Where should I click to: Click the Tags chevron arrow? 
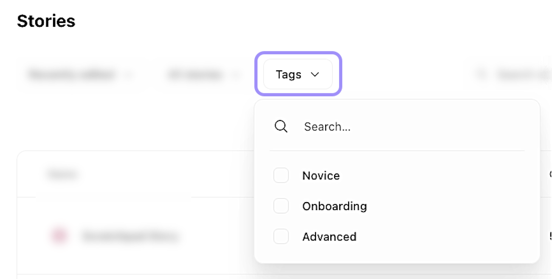[315, 75]
